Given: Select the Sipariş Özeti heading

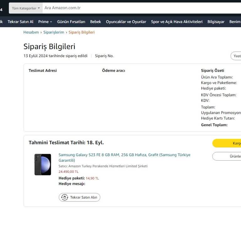Looking at the screenshot, I should pyautogui.click(x=212, y=71).
